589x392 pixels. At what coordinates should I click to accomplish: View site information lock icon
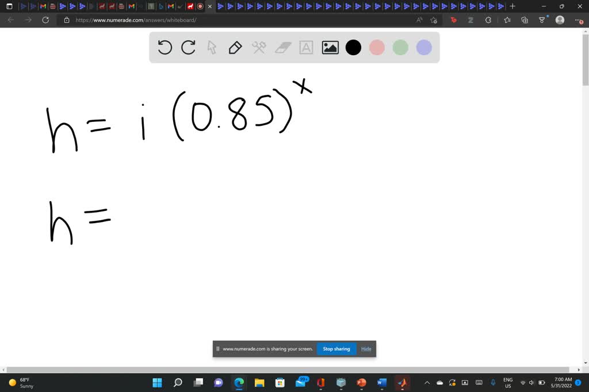point(67,20)
